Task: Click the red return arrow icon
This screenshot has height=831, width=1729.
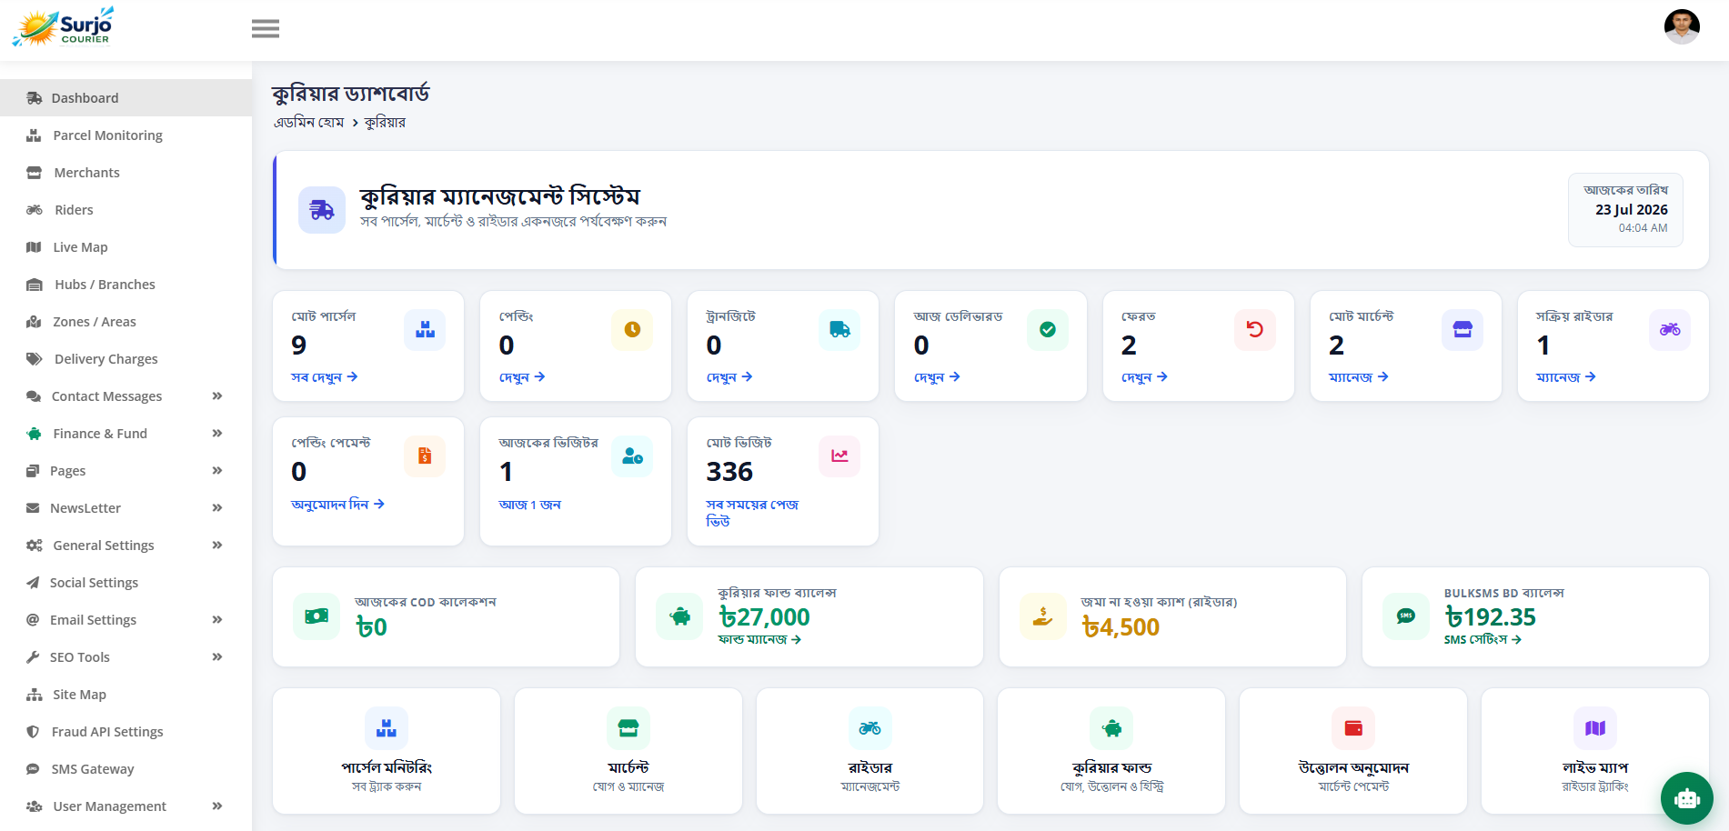Action: click(1255, 329)
